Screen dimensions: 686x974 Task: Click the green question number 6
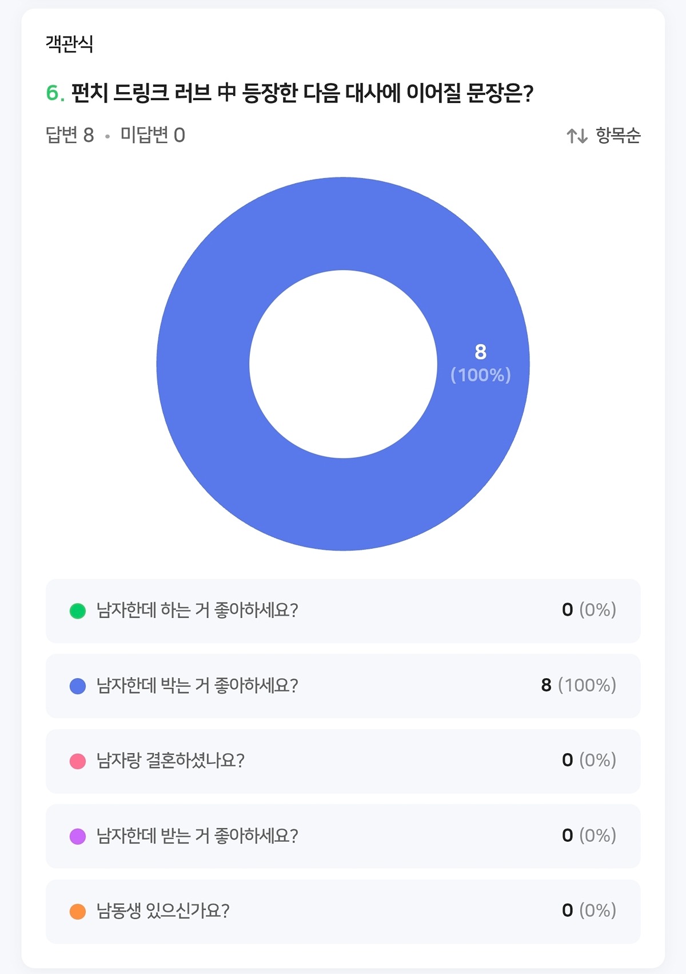(54, 93)
